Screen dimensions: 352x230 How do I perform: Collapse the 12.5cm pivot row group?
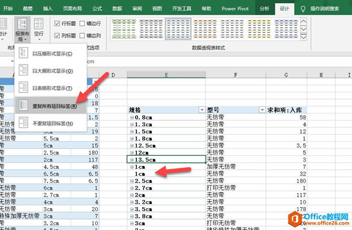pyautogui.click(x=132, y=145)
